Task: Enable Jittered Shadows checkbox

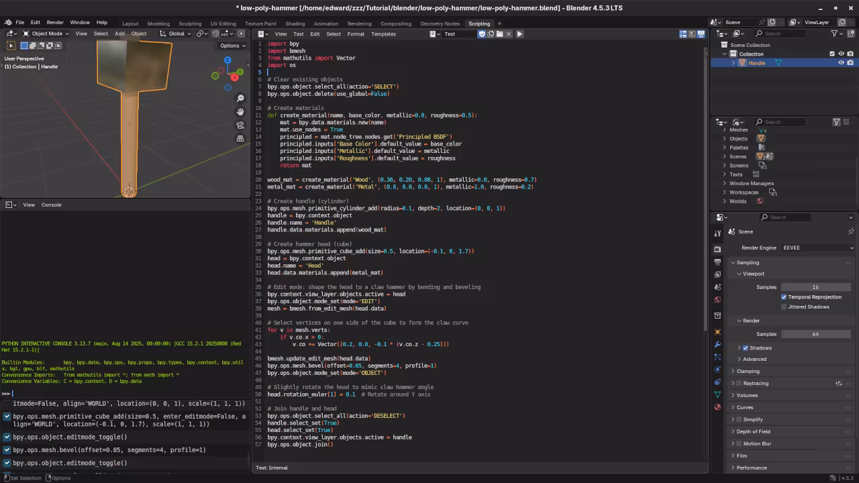Action: pos(784,307)
